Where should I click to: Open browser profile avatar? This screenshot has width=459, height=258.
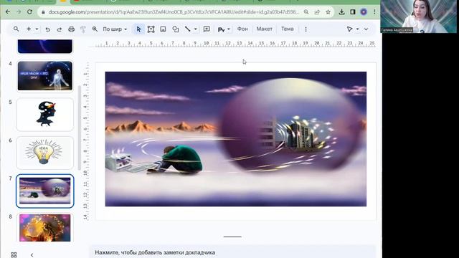click(364, 12)
